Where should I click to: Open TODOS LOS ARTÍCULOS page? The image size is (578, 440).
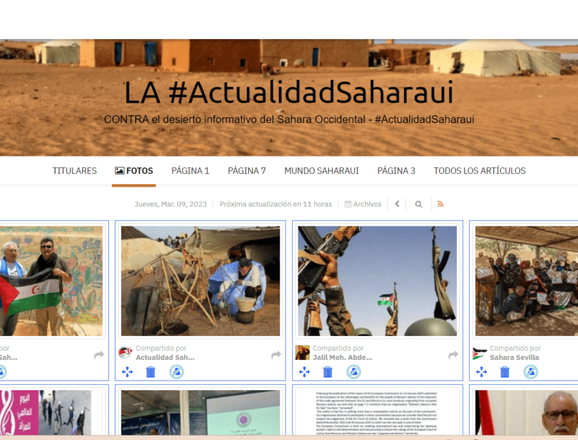(x=479, y=171)
